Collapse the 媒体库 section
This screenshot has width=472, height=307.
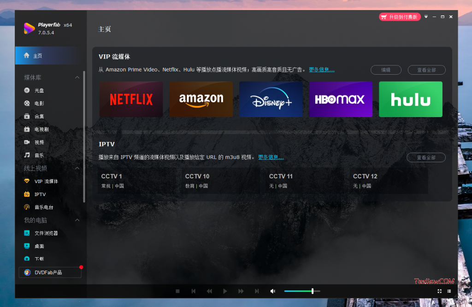(77, 77)
